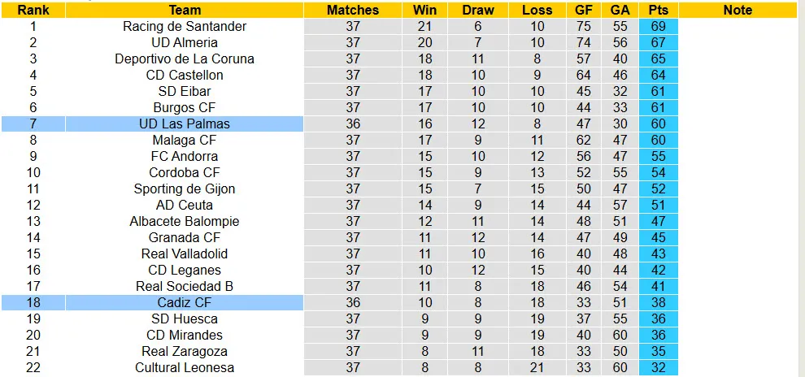Click Deportivo de La Coruna team name
The height and width of the screenshot is (377, 805).
click(x=185, y=58)
